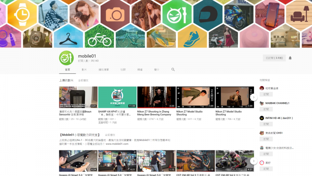Click 全部播放 beside 上傳的影片

click(x=83, y=80)
